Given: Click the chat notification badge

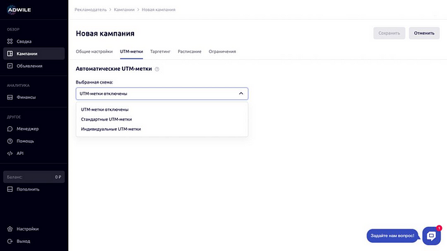Looking at the screenshot, I should click(439, 228).
